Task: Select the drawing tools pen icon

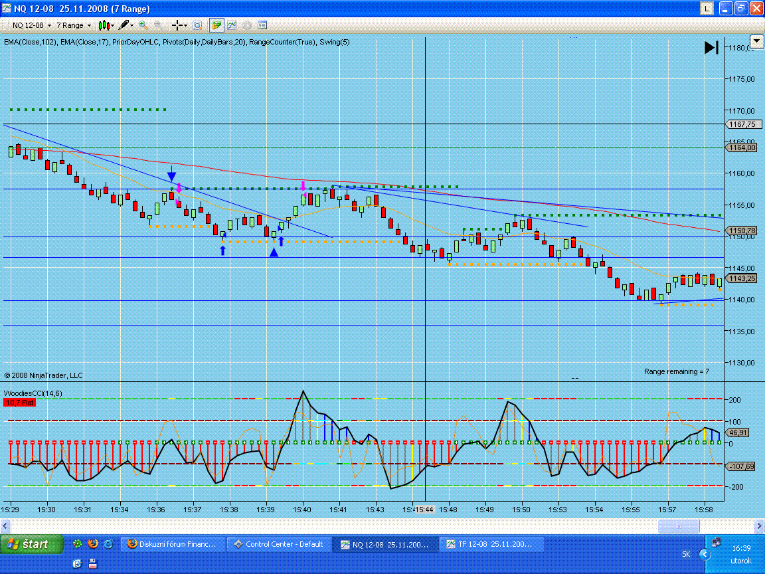Action: [x=126, y=25]
